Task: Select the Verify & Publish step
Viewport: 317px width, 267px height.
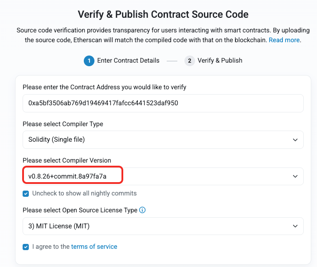Action: coord(220,60)
